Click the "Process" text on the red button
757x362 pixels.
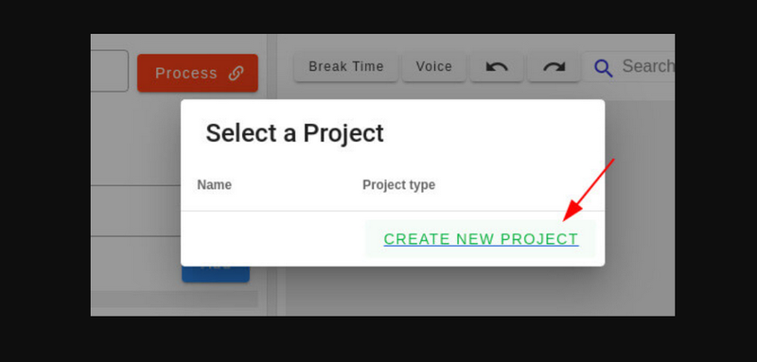coord(185,74)
